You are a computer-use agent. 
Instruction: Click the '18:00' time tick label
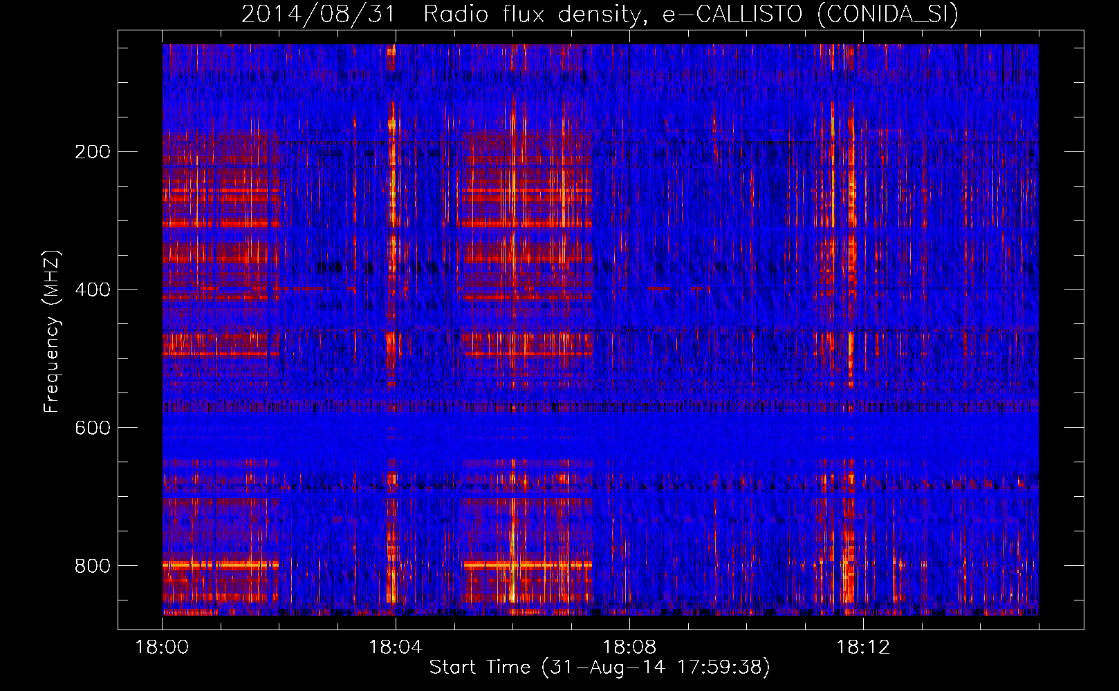(x=162, y=647)
